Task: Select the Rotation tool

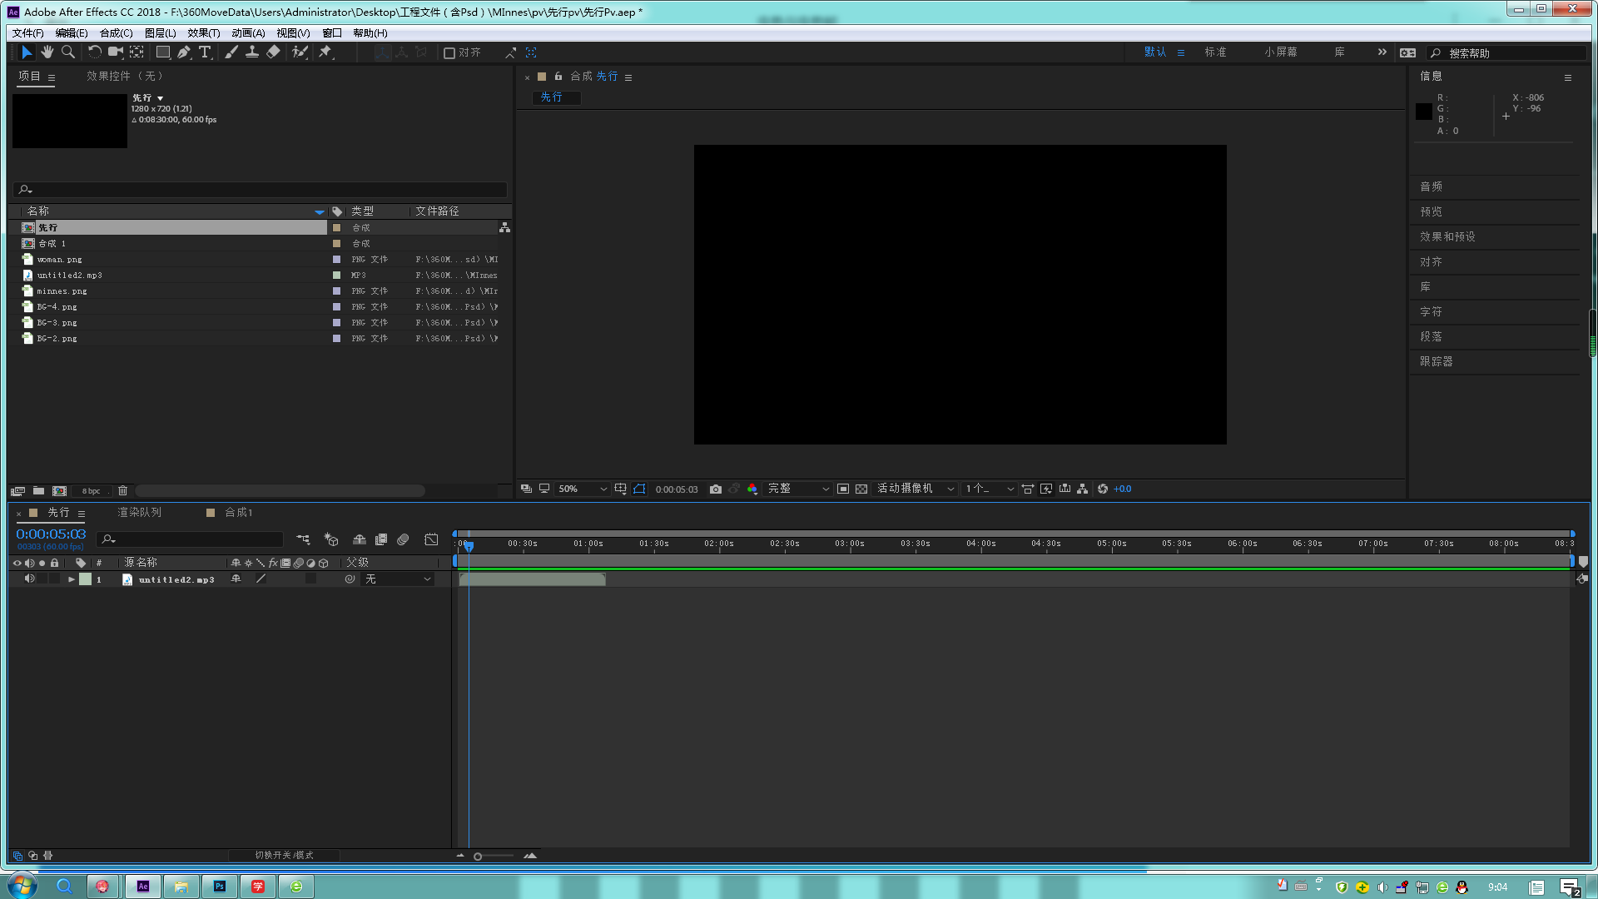Action: tap(94, 52)
